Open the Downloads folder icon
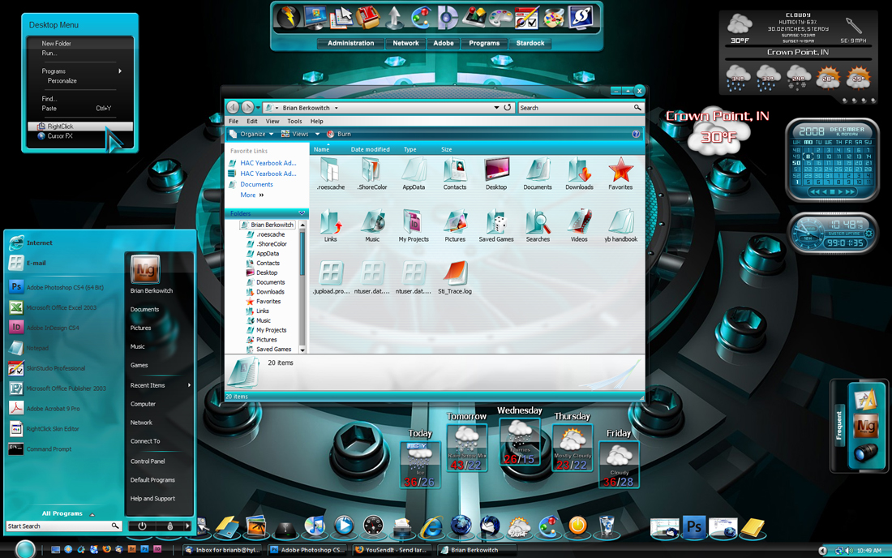892x558 pixels. (578, 174)
